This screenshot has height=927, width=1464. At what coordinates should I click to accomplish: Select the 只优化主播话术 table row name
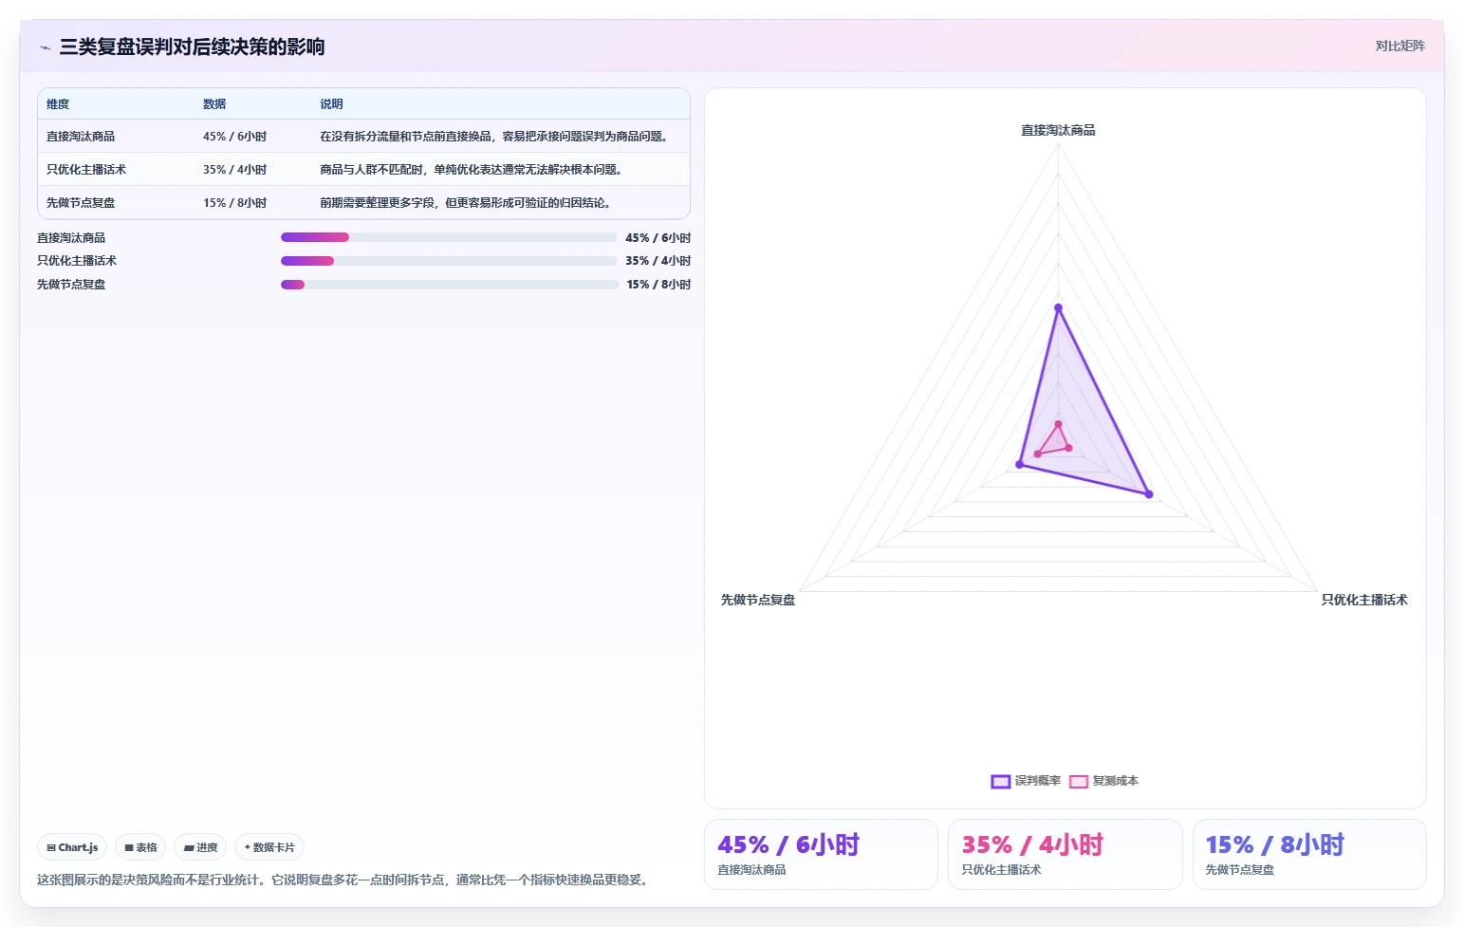coord(86,170)
